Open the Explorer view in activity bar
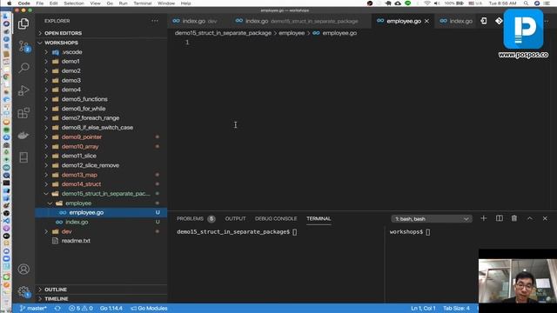 (x=23, y=23)
